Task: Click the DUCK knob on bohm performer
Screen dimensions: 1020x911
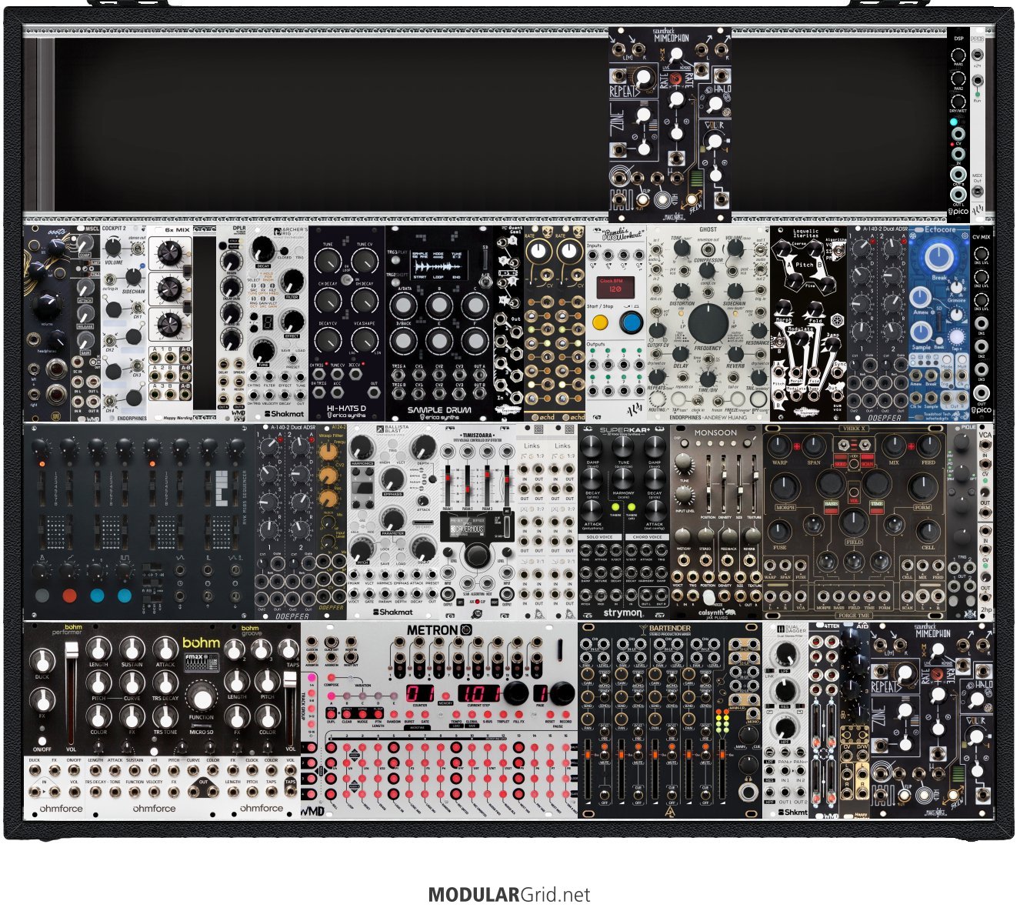Action: 42,661
